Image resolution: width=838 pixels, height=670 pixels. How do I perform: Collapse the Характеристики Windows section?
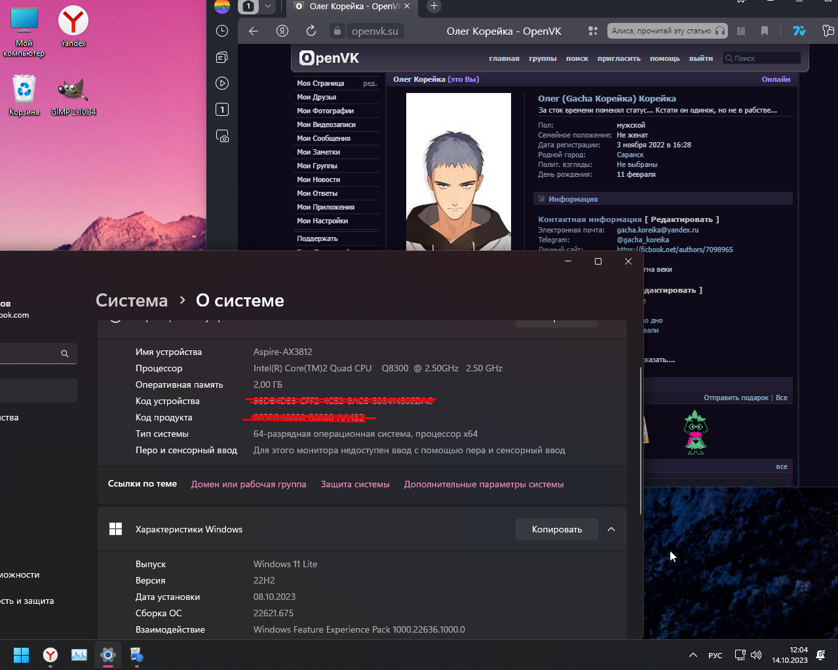coord(611,529)
